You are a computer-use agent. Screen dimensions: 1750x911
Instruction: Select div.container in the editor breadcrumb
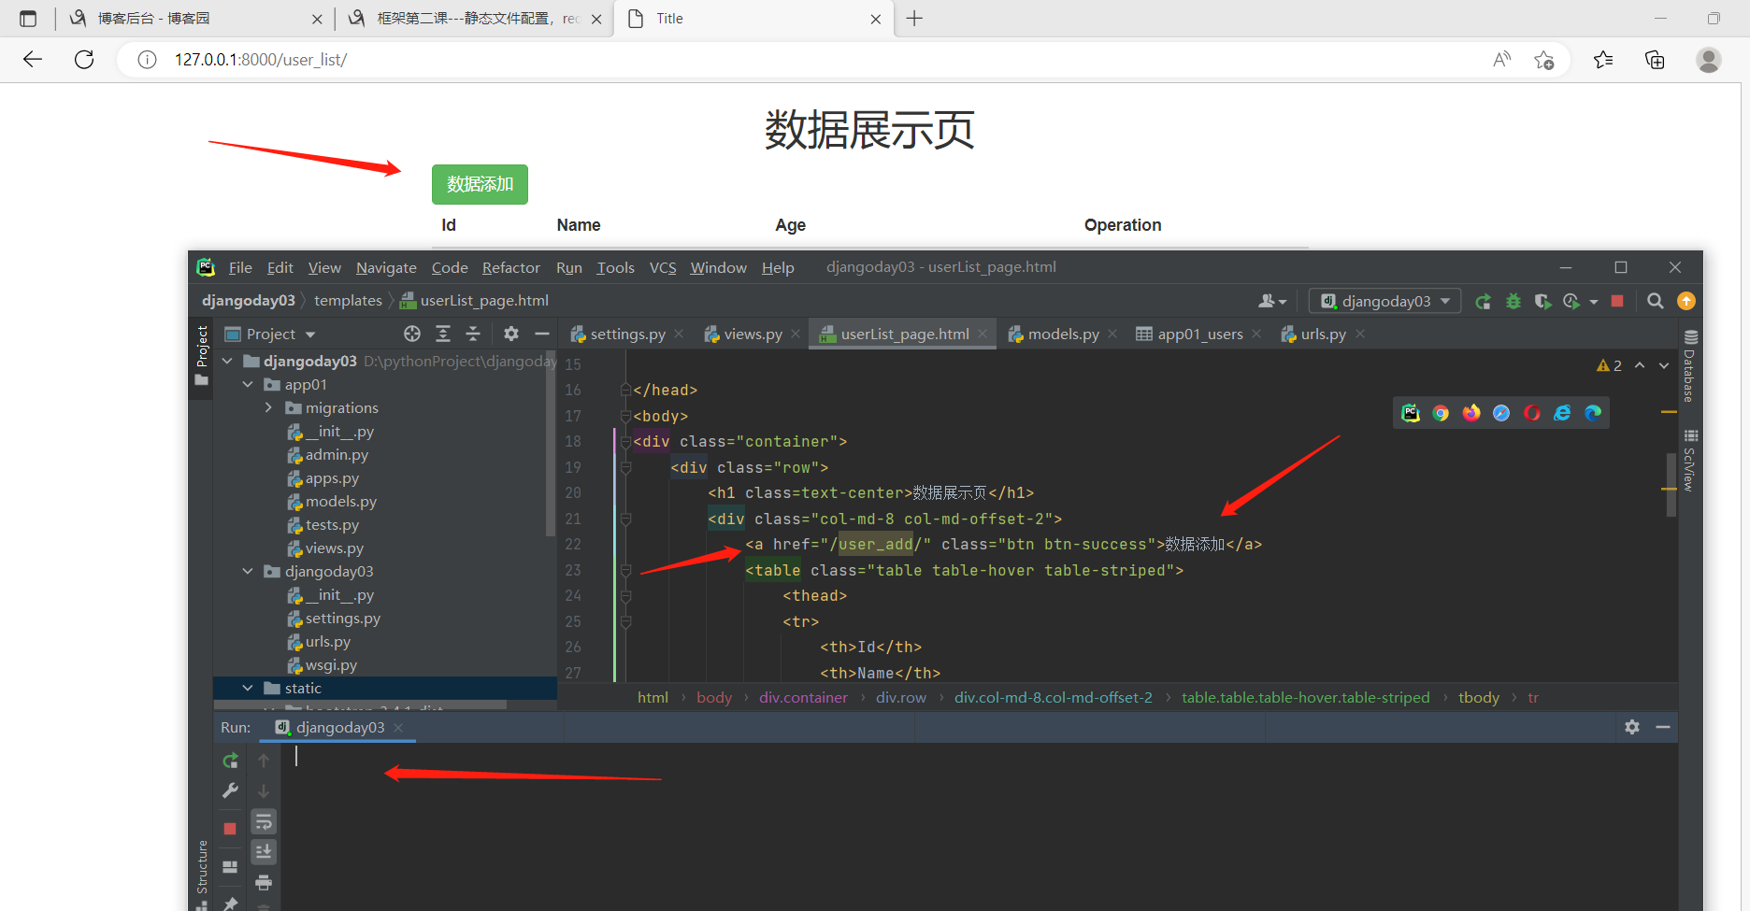pos(803,698)
